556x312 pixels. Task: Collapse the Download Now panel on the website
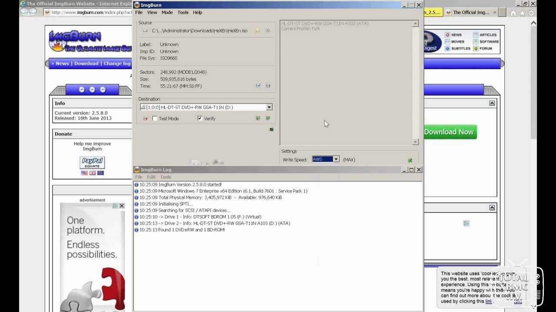coord(492,103)
